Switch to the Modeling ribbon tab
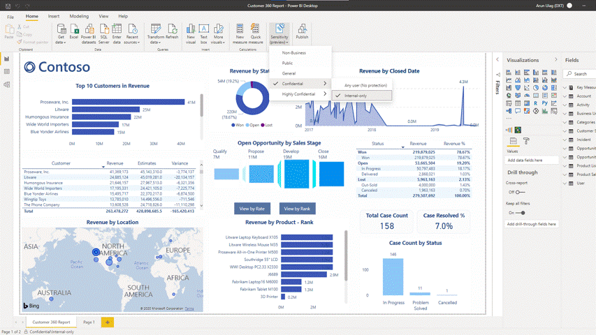Viewport: 596px width, 335px height. point(79,16)
